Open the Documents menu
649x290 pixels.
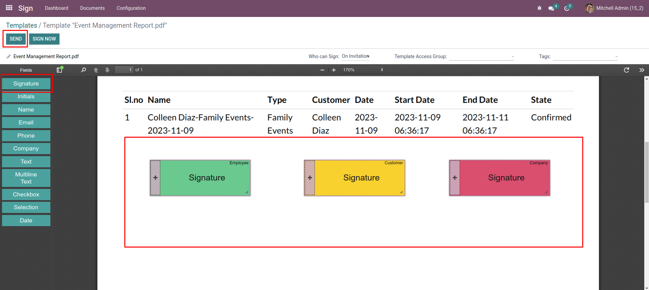pos(92,8)
